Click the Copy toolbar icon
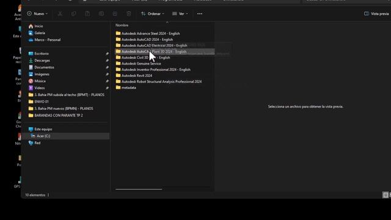This screenshot has height=220, width=391. (74, 13)
